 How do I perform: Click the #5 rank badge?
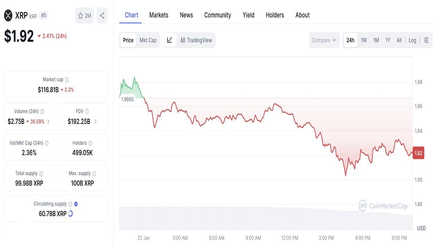coord(44,16)
